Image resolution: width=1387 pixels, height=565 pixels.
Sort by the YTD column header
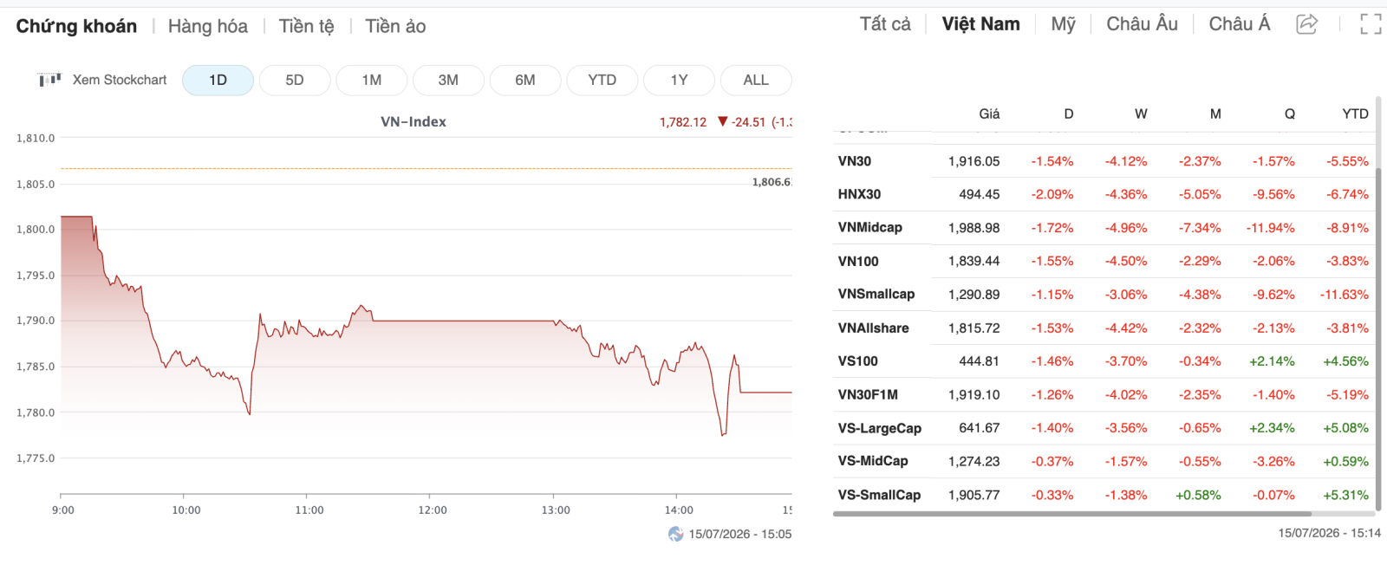click(1355, 114)
